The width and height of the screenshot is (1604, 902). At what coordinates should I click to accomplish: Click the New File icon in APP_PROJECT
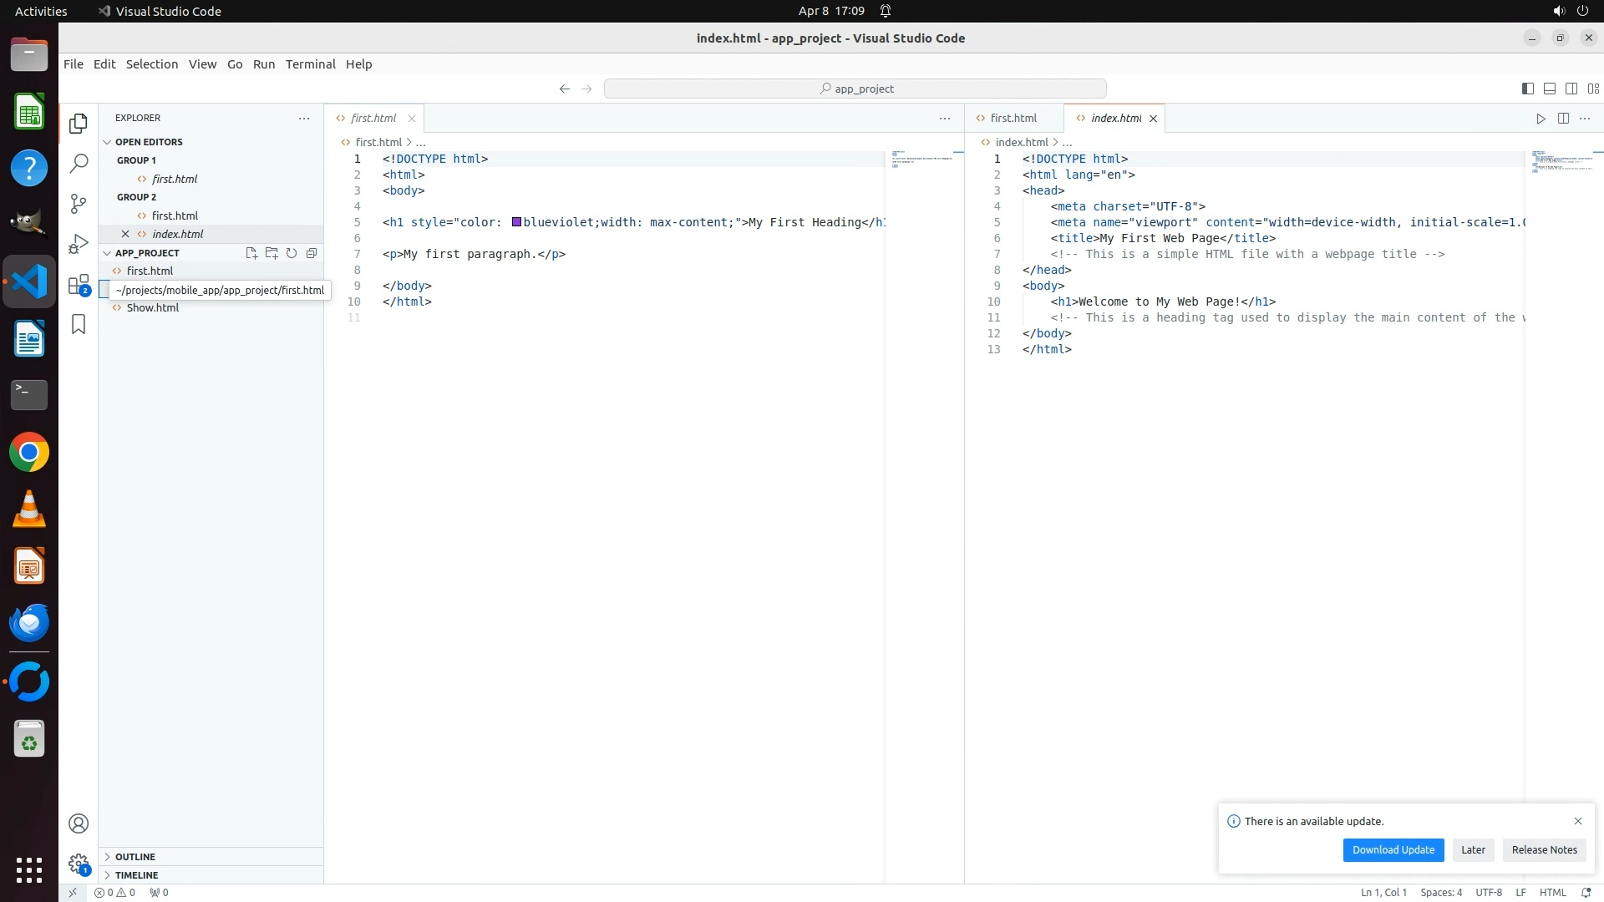click(x=251, y=253)
